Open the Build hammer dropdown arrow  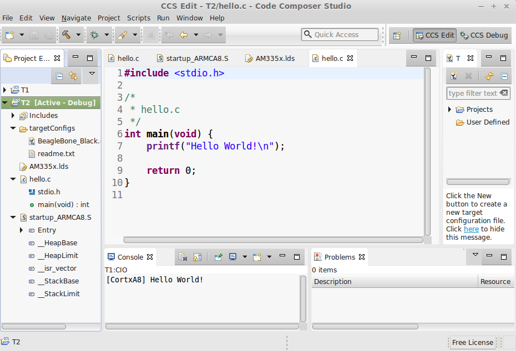[78, 35]
